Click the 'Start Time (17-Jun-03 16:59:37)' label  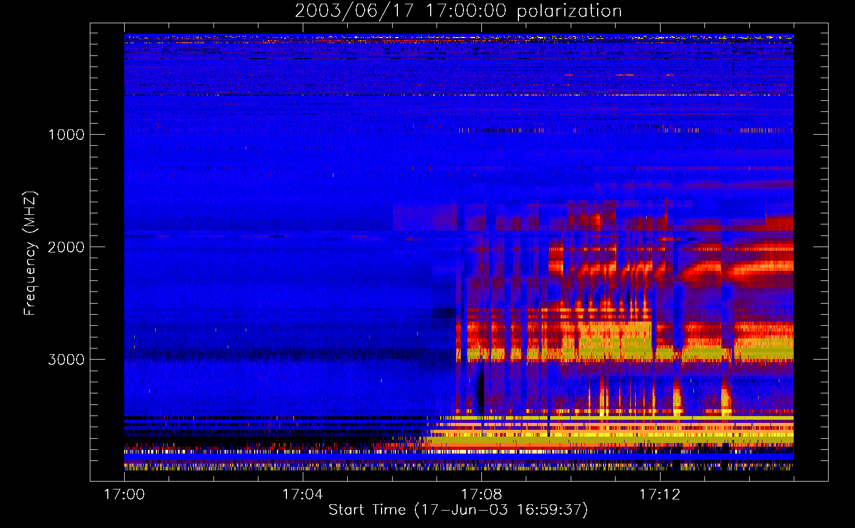458,510
